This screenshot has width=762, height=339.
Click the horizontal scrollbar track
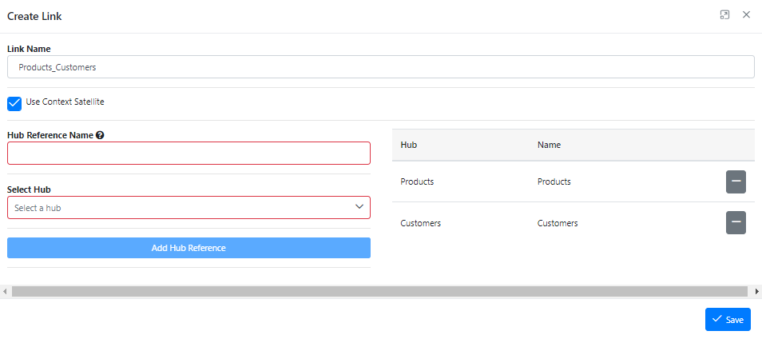click(379, 291)
